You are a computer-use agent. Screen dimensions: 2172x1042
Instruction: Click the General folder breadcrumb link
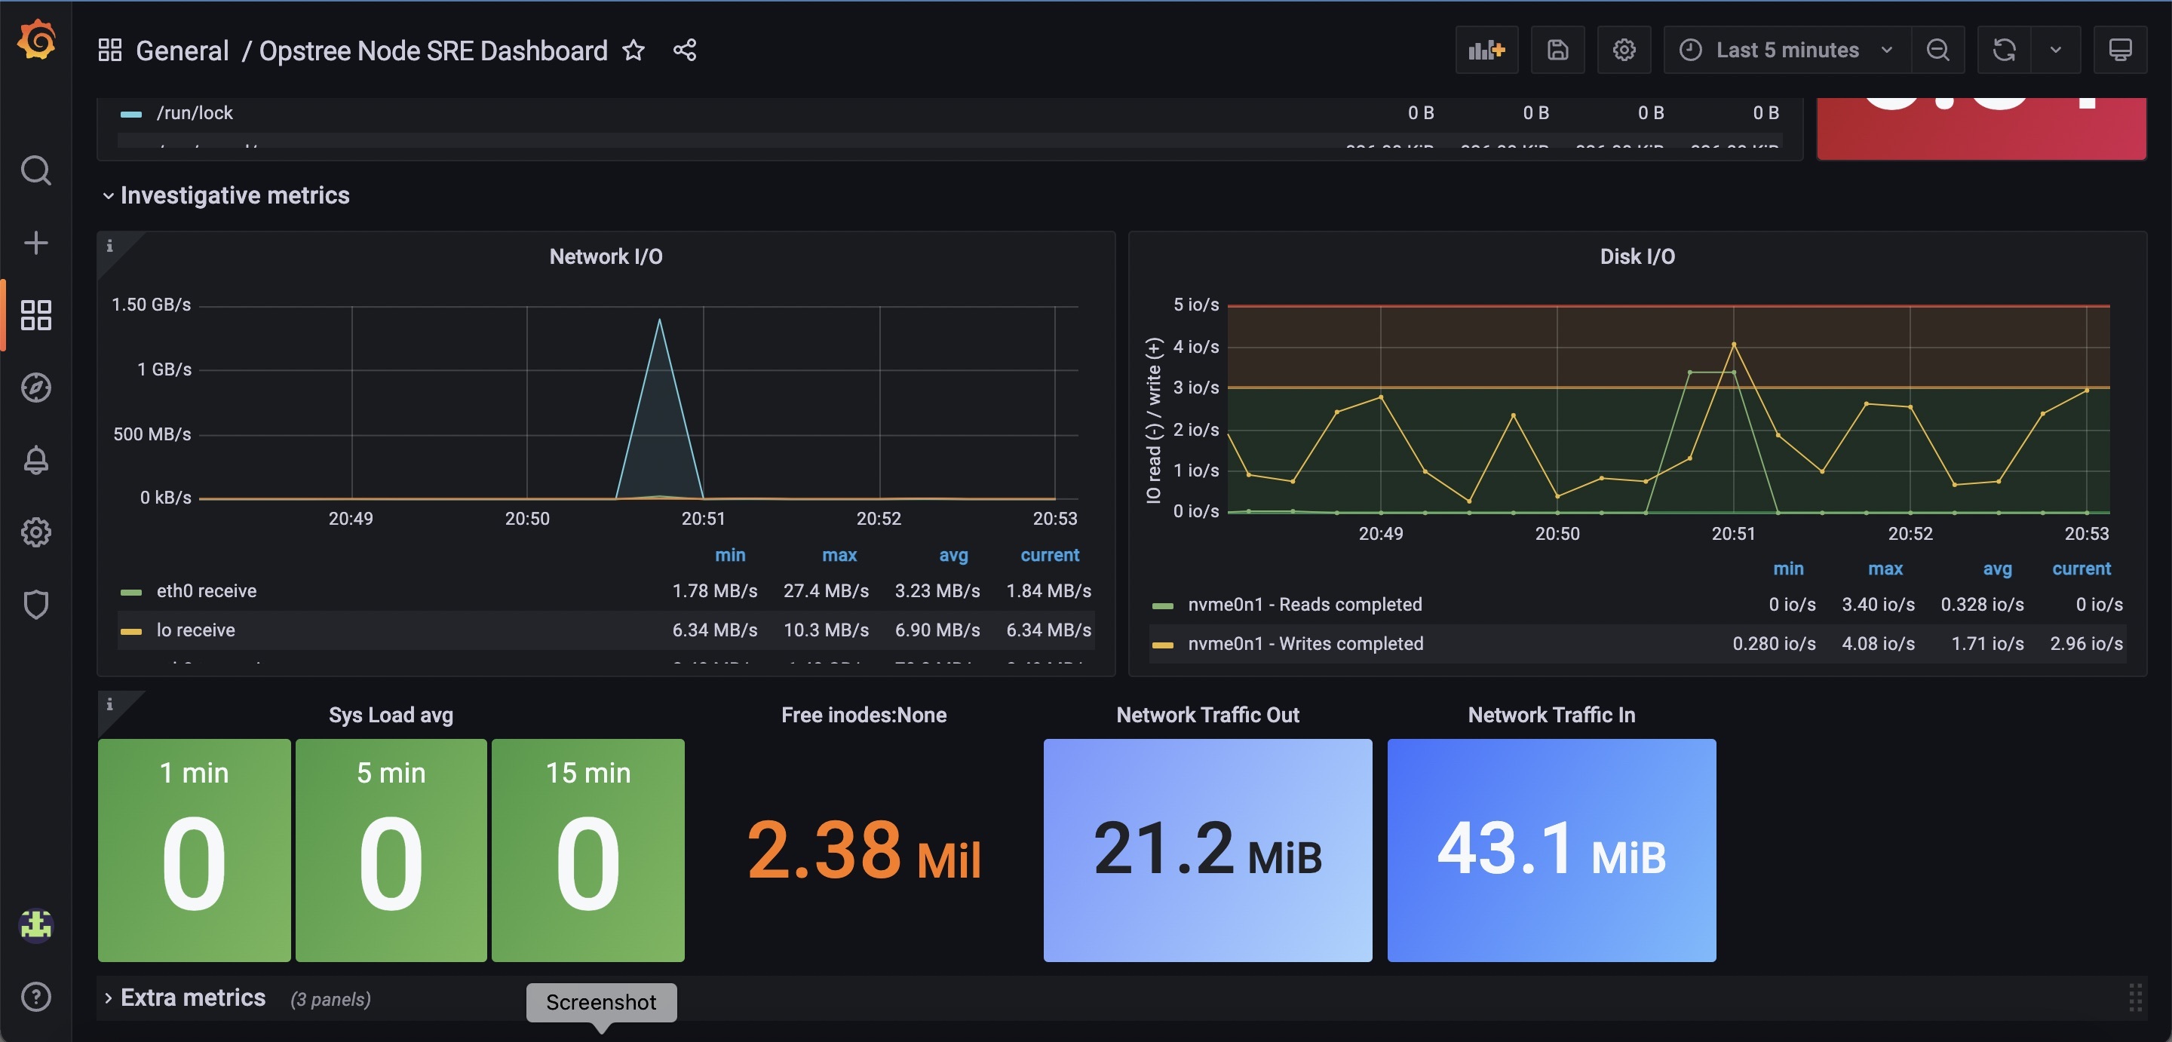coord(182,51)
